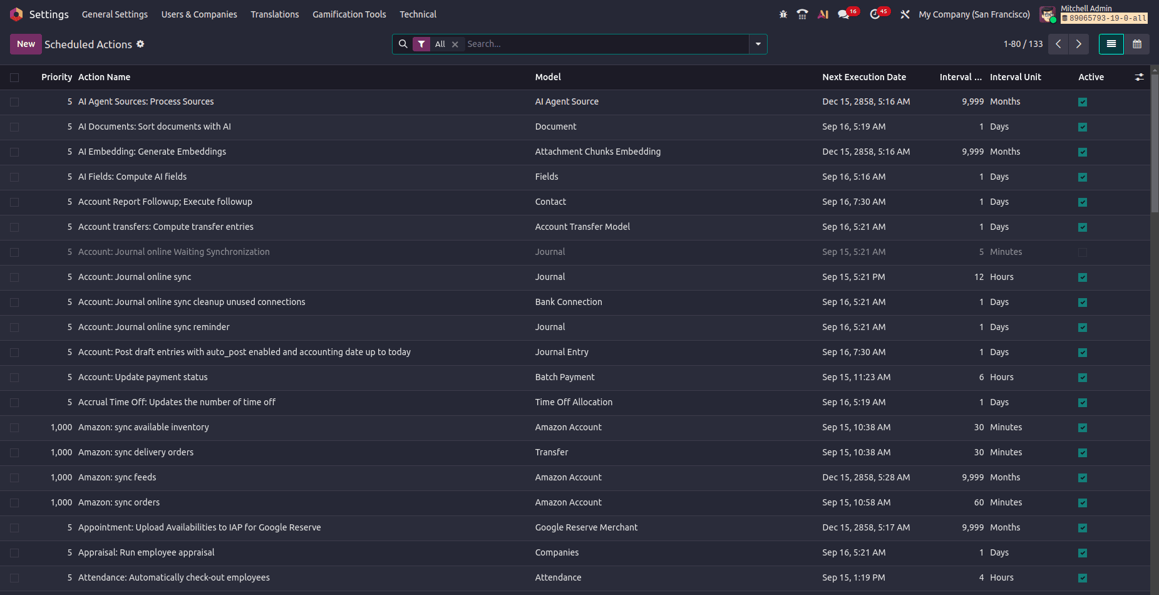The width and height of the screenshot is (1159, 595).
Task: Sort by the Active column header
Action: 1091,77
